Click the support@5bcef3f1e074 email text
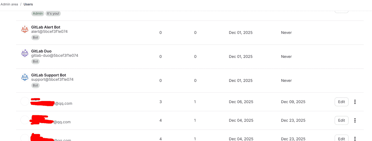Viewport: 372px width, 141px height. (52, 79)
